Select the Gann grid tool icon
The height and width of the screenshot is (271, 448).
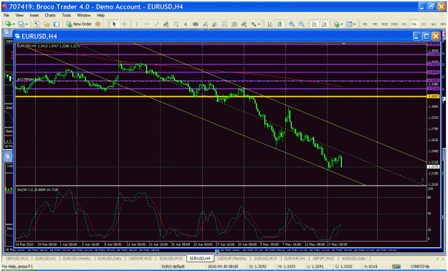[x=234, y=24]
